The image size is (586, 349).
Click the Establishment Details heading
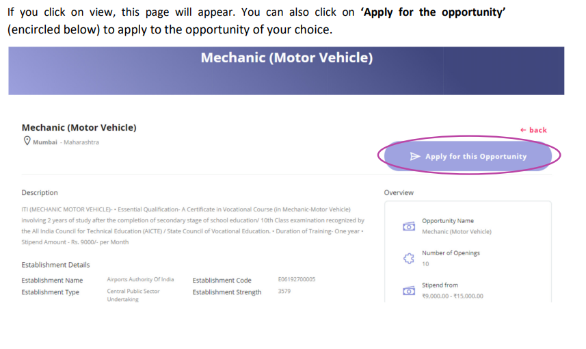pyautogui.click(x=55, y=265)
